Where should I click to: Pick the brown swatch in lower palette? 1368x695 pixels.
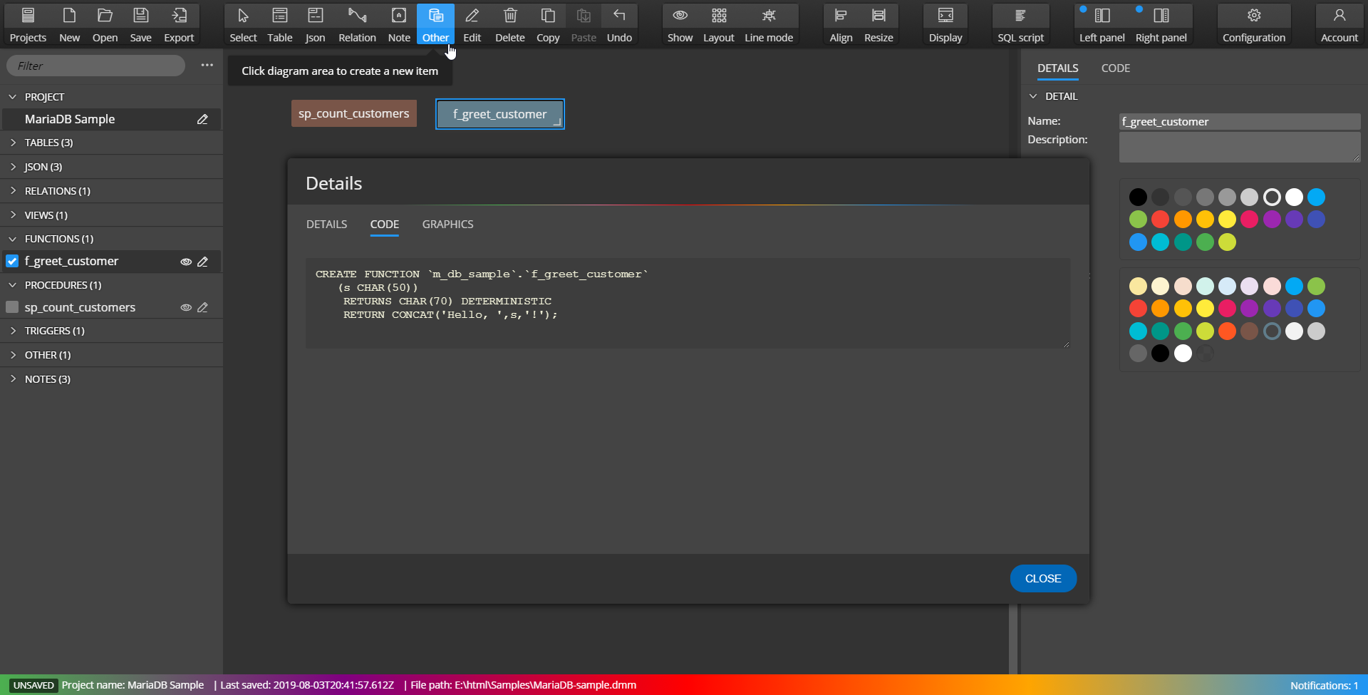1250,331
